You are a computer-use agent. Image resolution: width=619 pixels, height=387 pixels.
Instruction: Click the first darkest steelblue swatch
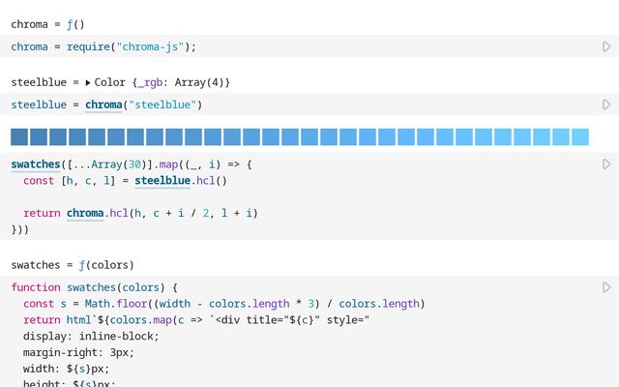[x=19, y=136]
